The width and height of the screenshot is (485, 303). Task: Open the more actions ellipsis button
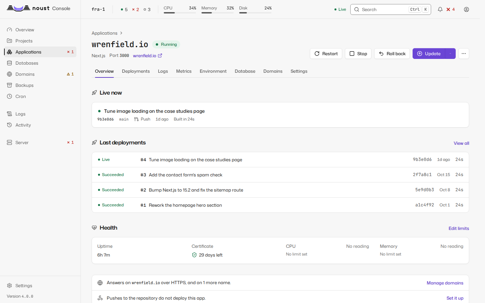pyautogui.click(x=464, y=54)
